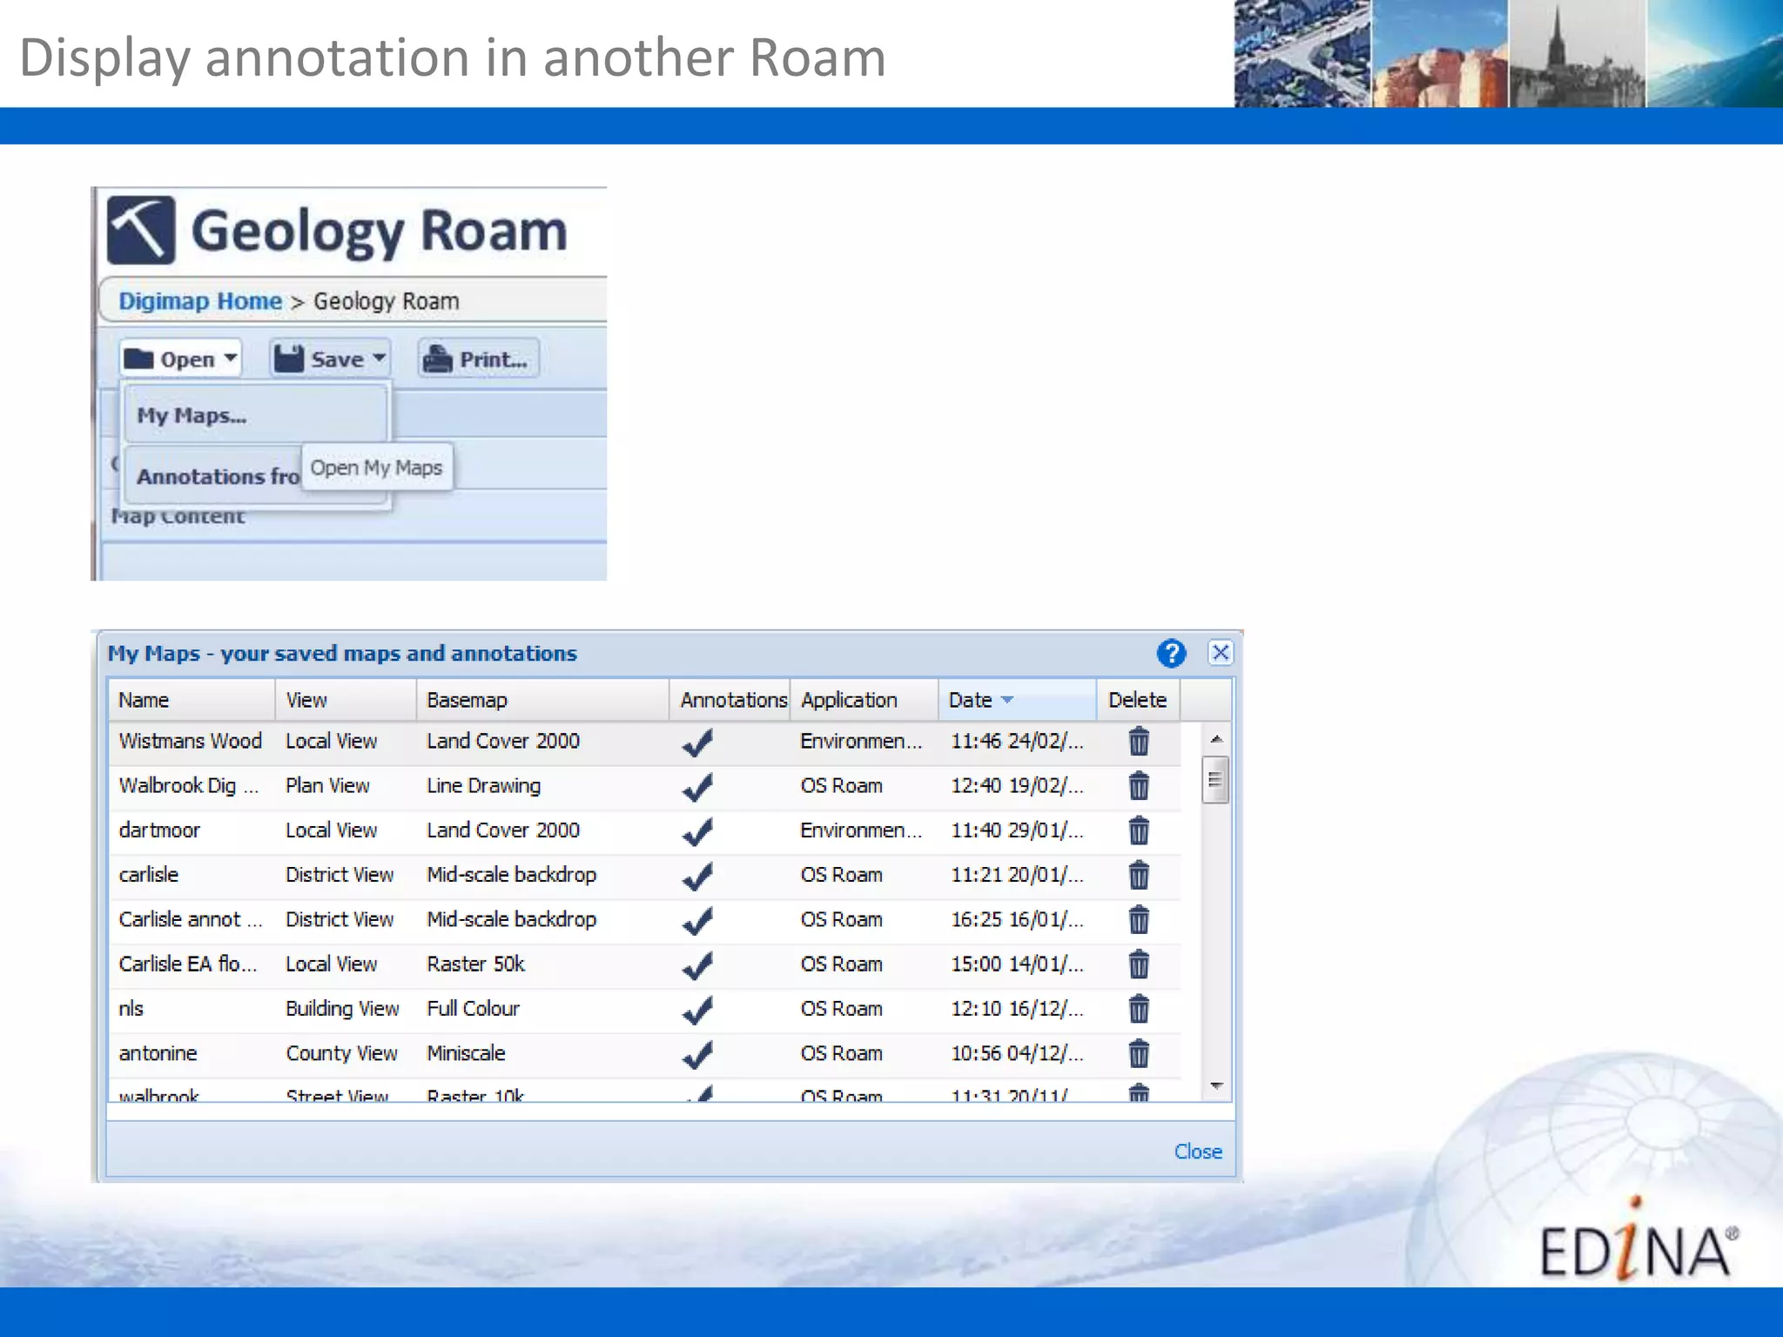The width and height of the screenshot is (1783, 1337).
Task: Click the Print... toolbar button
Action: click(478, 359)
